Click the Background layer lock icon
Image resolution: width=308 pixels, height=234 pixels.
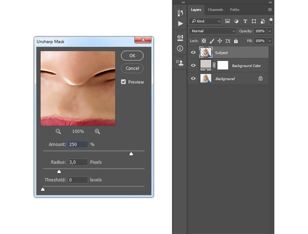tap(260, 78)
